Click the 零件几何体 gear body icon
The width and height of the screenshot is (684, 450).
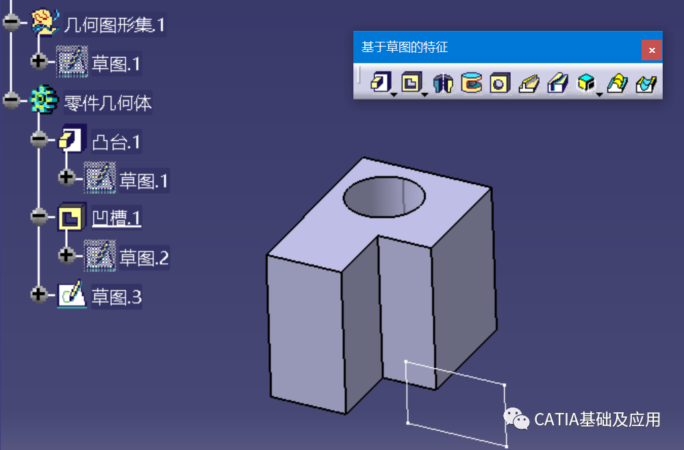44,99
